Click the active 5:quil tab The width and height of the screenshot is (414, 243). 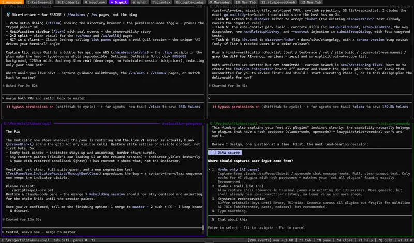point(119,2)
